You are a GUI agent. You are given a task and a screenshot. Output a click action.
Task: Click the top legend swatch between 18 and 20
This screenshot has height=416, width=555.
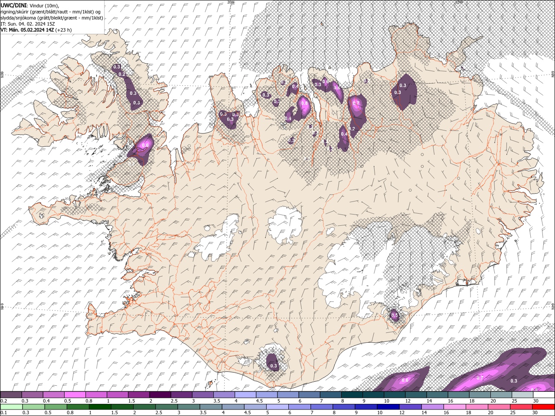tap(480, 395)
